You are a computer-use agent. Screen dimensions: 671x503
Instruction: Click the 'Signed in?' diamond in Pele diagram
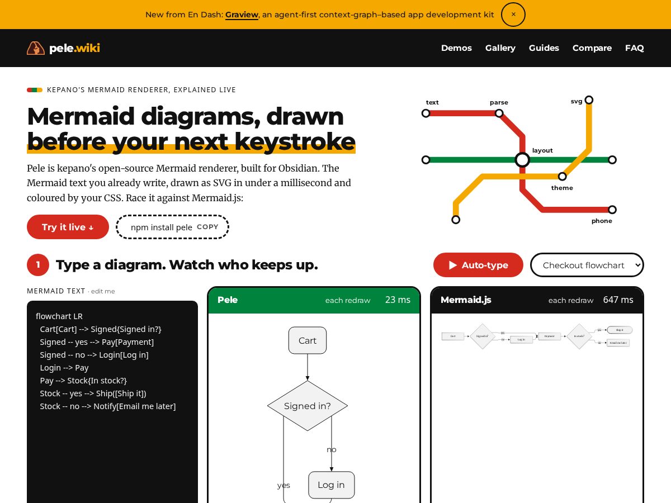308,406
